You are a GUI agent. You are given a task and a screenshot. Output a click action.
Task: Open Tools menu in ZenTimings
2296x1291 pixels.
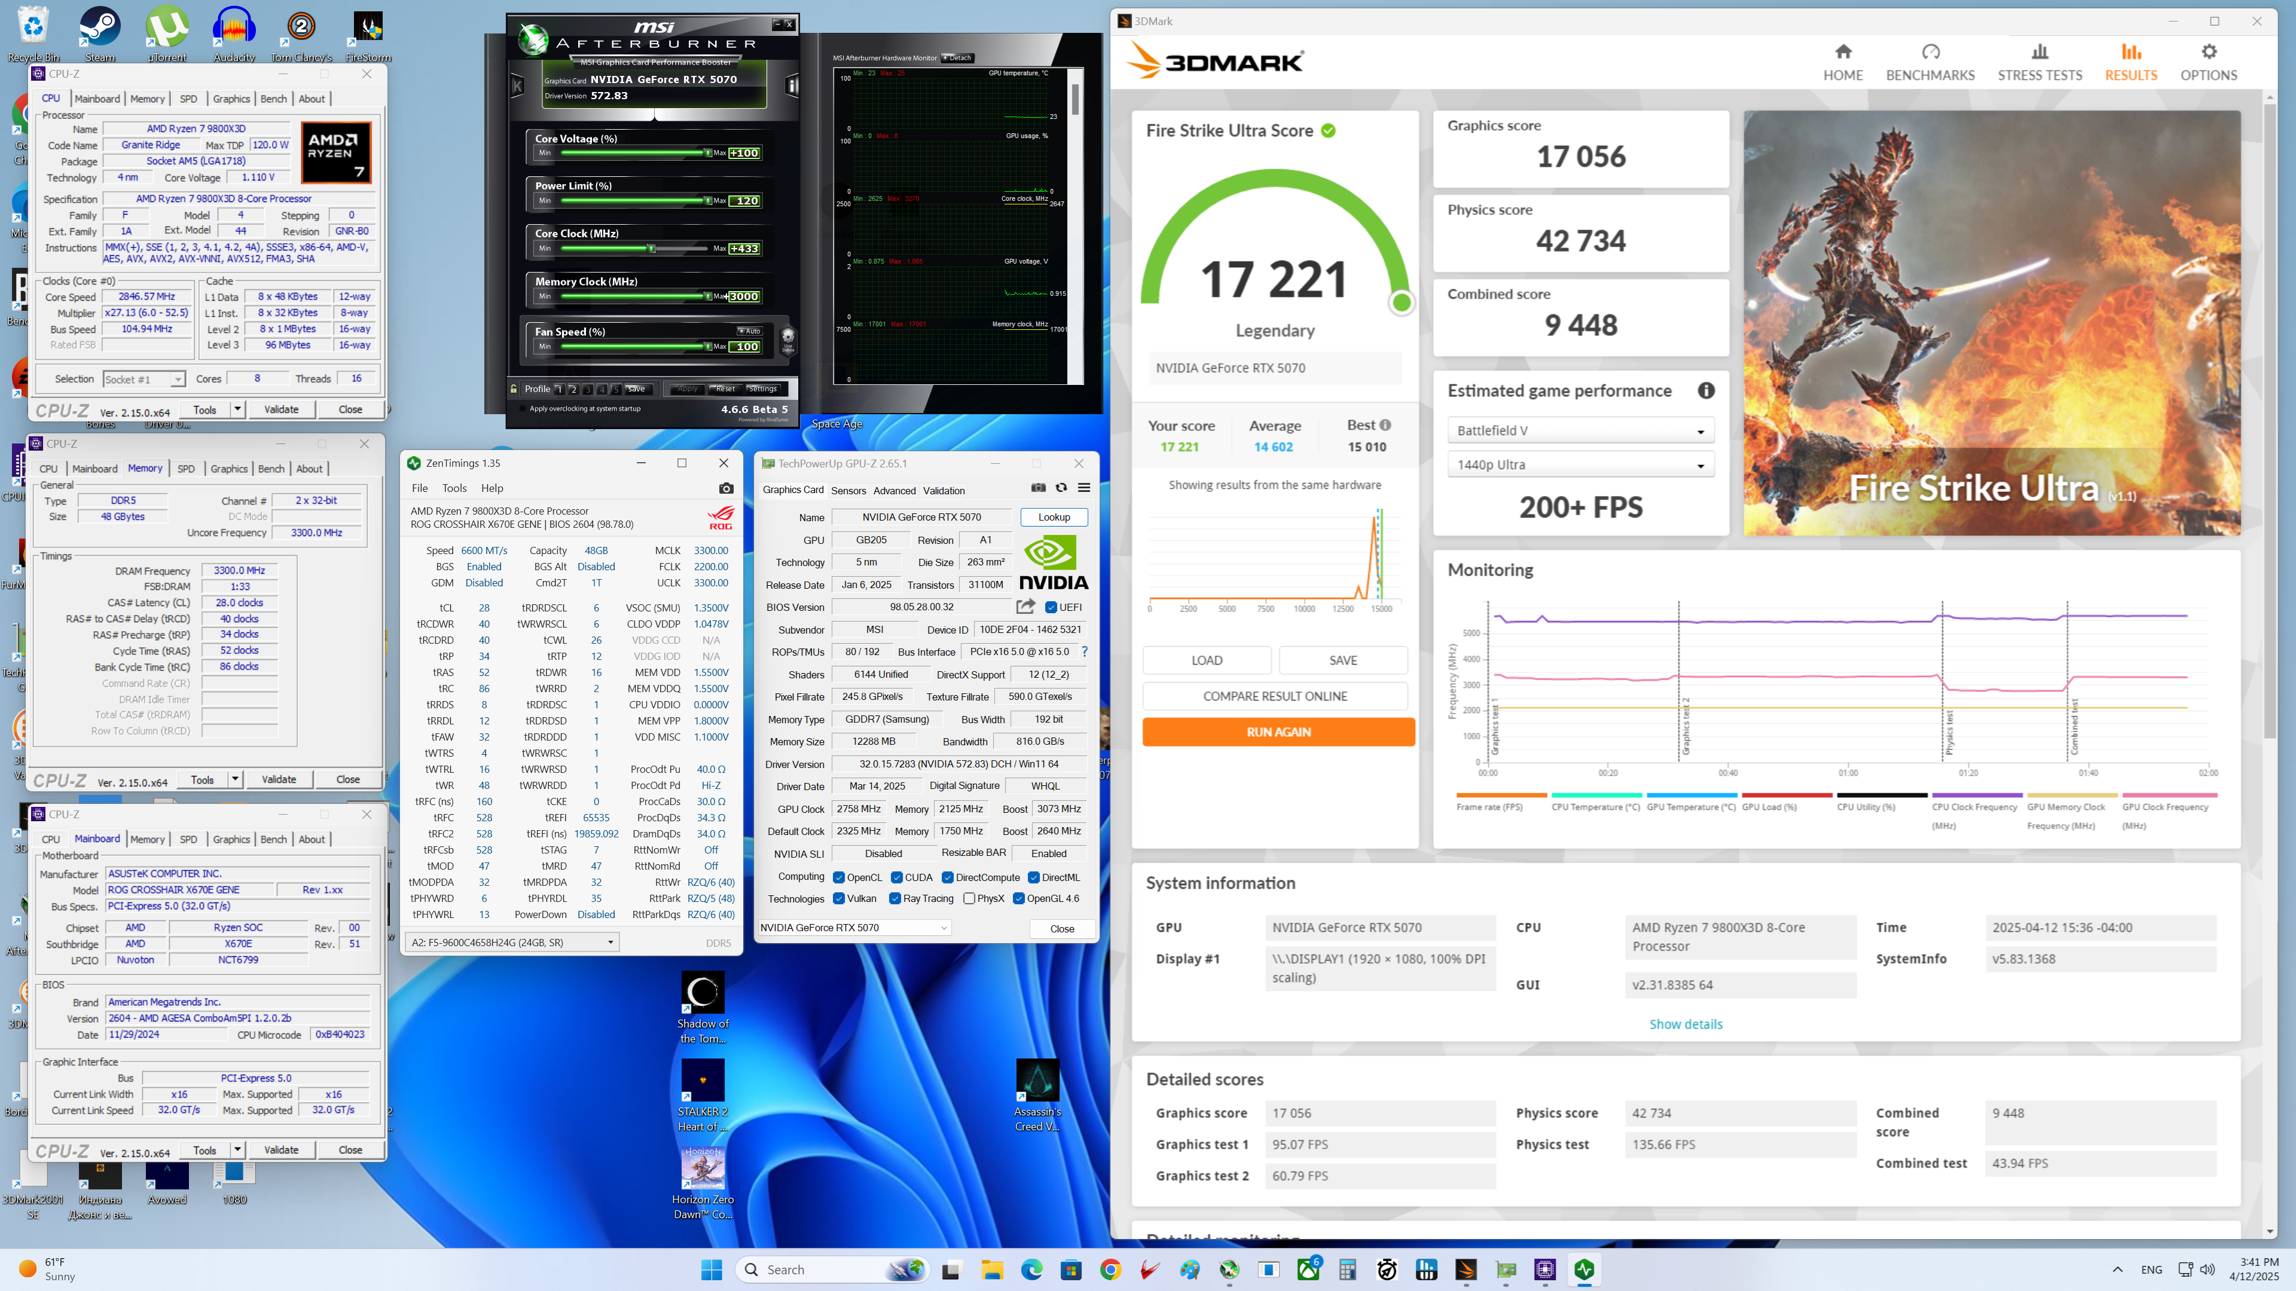(x=454, y=488)
